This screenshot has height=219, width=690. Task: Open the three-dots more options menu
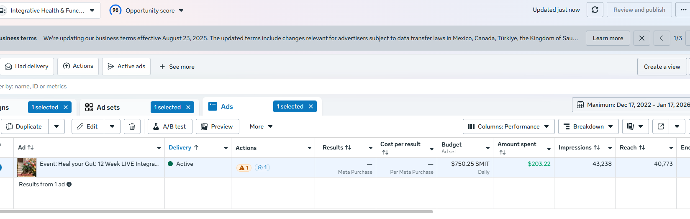[683, 10]
